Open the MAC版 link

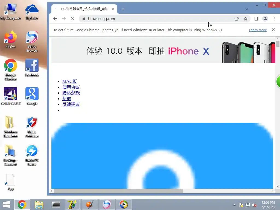[x=69, y=81]
